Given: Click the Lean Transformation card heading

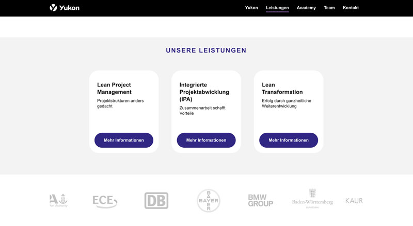Looking at the screenshot, I should coord(282,89).
